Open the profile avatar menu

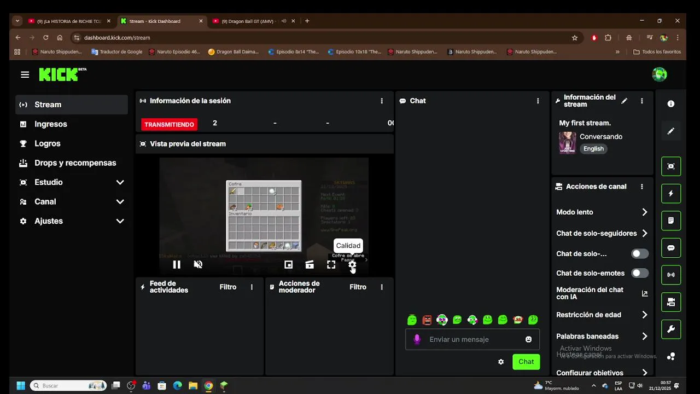pyautogui.click(x=660, y=74)
